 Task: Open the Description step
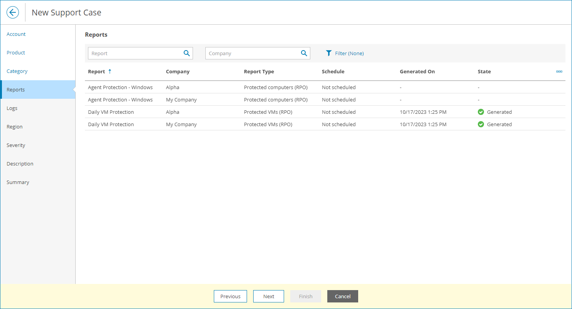coord(20,164)
